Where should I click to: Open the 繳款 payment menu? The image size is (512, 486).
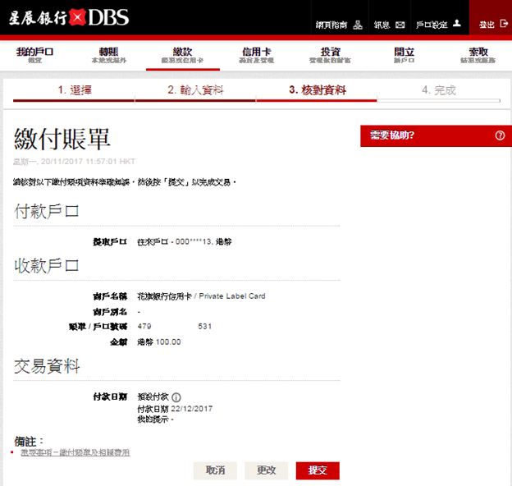(x=182, y=55)
